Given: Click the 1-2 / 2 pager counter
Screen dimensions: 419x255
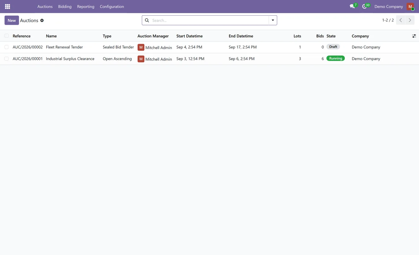Looking at the screenshot, I should [x=388, y=20].
